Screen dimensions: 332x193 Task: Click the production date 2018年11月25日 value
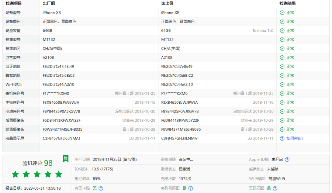pyautogui.click(x=115, y=159)
